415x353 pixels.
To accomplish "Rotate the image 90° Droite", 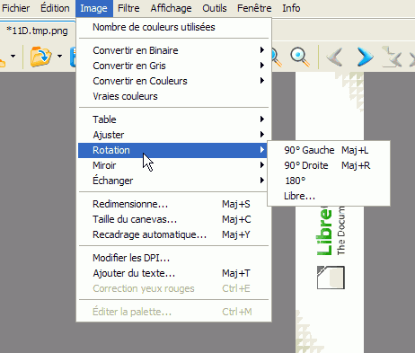I will tap(329, 165).
